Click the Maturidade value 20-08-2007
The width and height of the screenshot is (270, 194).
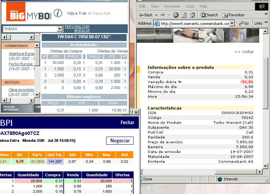click(242, 157)
